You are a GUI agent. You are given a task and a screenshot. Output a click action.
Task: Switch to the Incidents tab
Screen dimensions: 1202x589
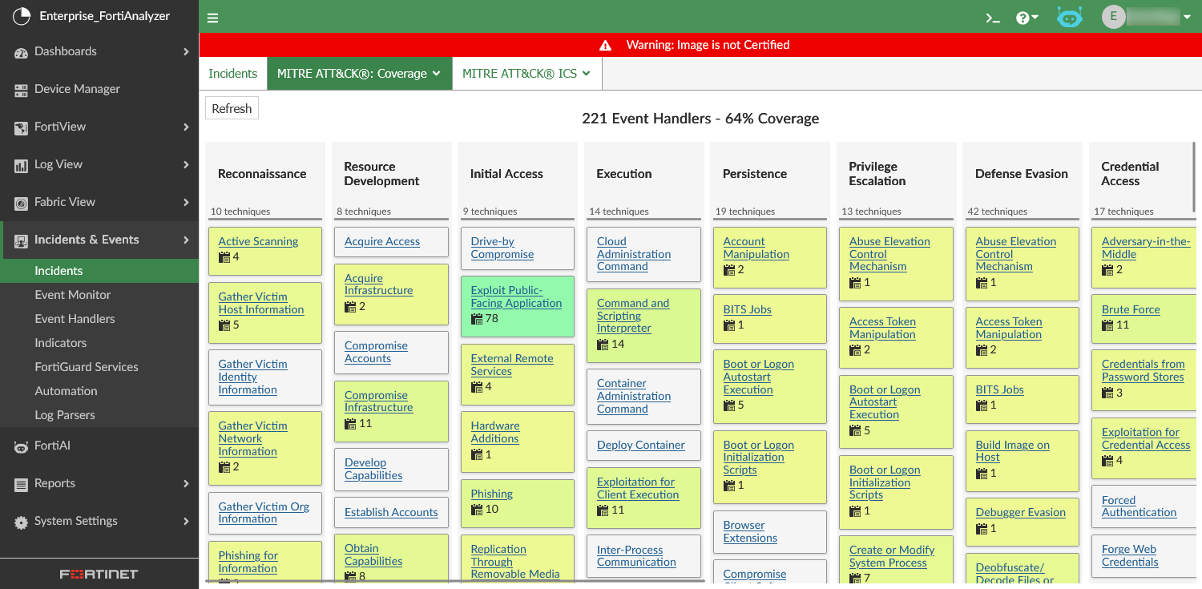click(232, 74)
